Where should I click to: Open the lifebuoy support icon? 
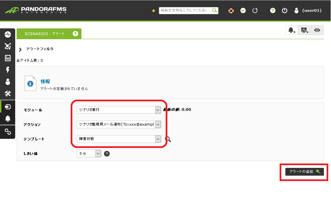pos(231,10)
